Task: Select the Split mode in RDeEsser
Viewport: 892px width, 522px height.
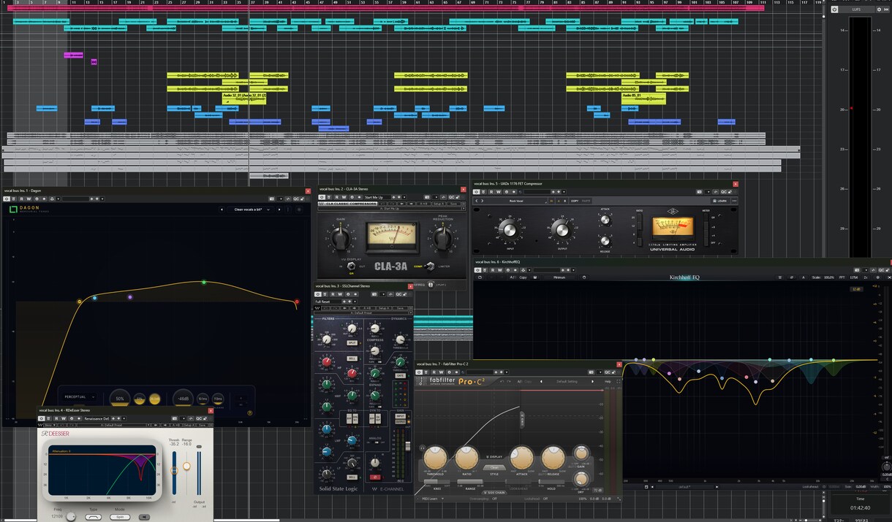Action: pos(119,517)
